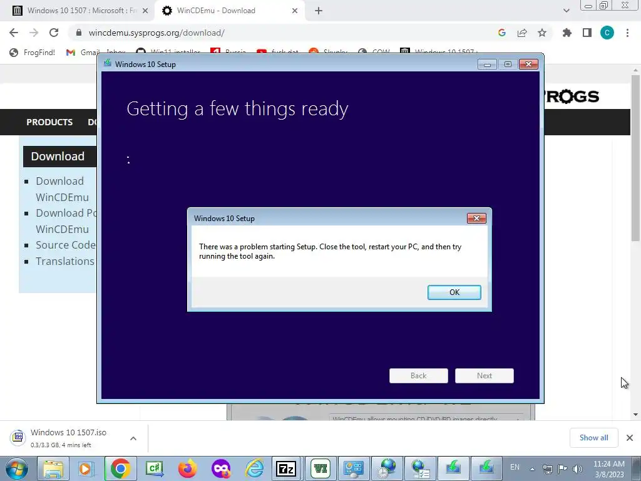Screen dimensions: 641x481
Task: Close the setup error dialog
Action: (476, 218)
